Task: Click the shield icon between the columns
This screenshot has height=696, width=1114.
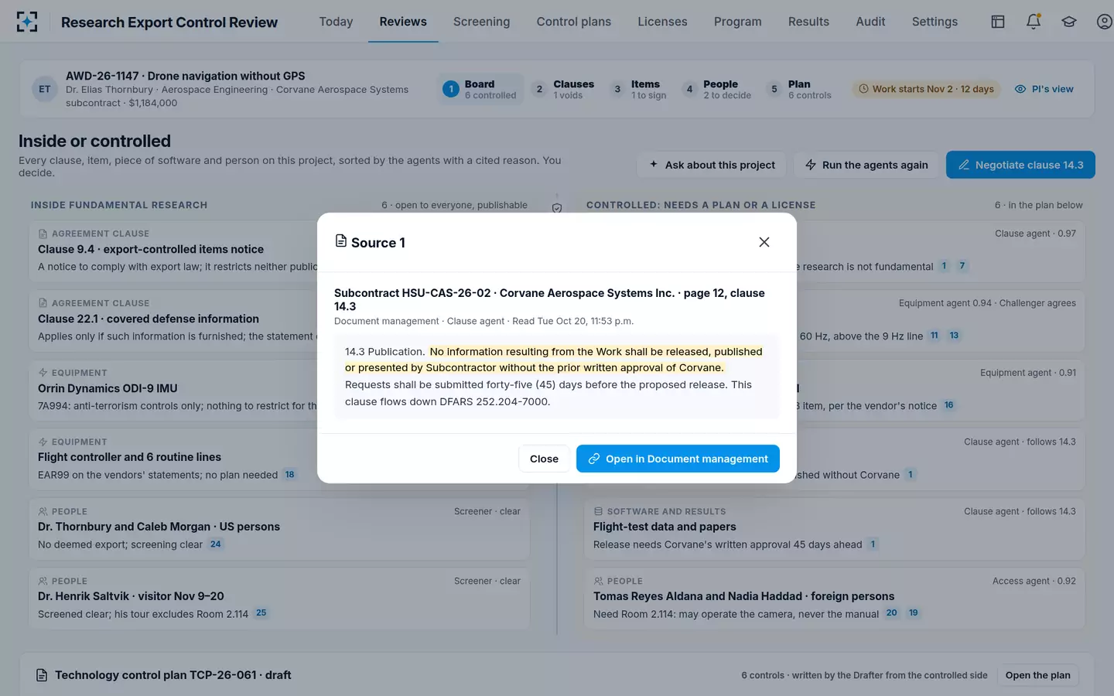Action: click(x=557, y=208)
